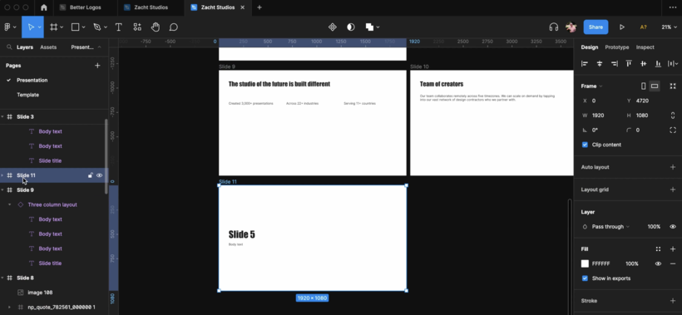The width and height of the screenshot is (682, 315).
Task: Expand the np_quote_782561_000000 1 layer
Action: pyautogui.click(x=10, y=308)
